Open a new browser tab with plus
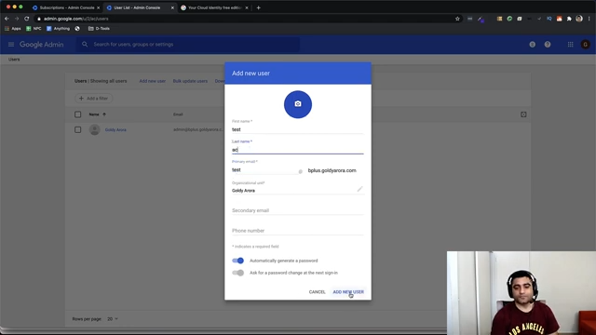The image size is (596, 335). pos(259,7)
